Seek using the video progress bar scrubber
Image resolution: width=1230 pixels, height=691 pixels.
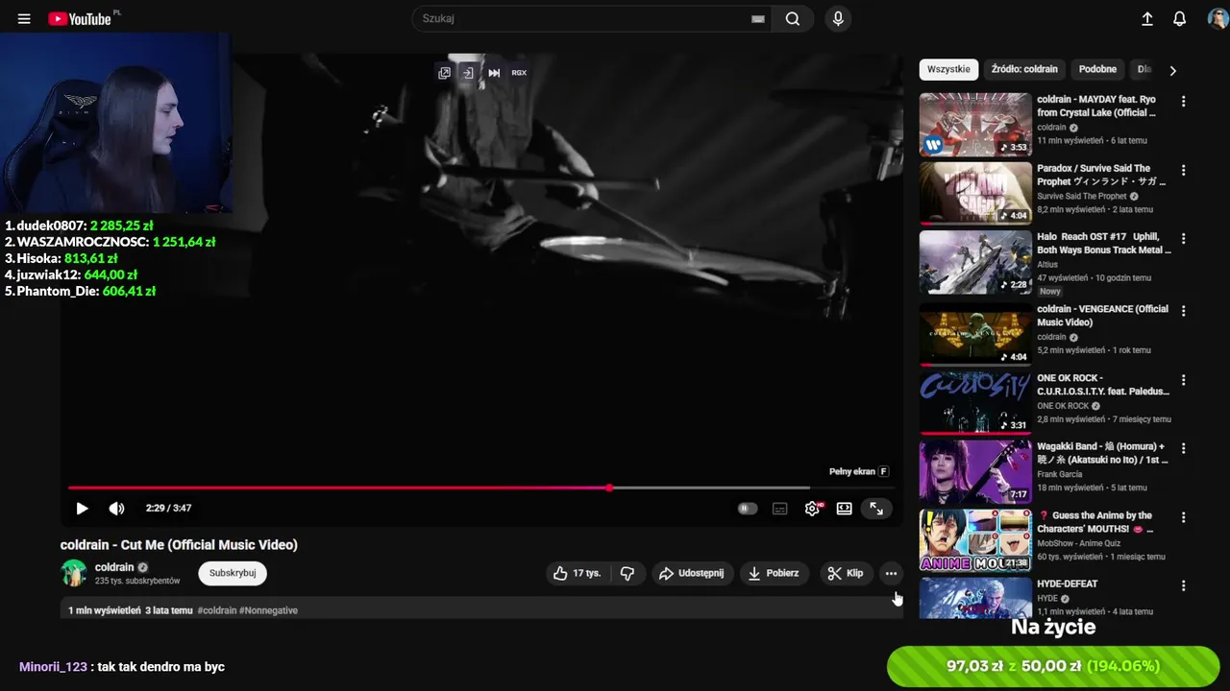tap(609, 488)
